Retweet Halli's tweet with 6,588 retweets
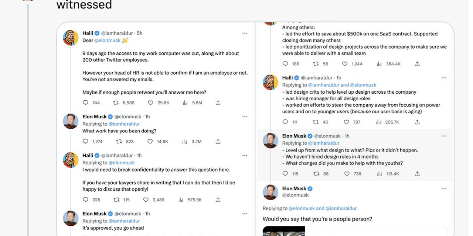Screen dimensions: 473x236 pos(116,103)
